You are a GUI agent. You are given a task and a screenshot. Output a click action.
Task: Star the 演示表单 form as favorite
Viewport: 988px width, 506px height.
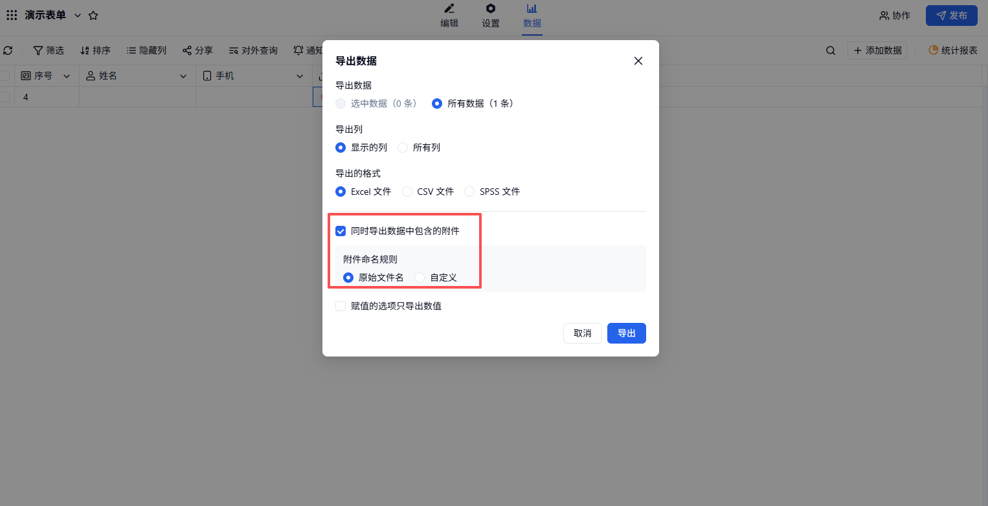click(93, 16)
